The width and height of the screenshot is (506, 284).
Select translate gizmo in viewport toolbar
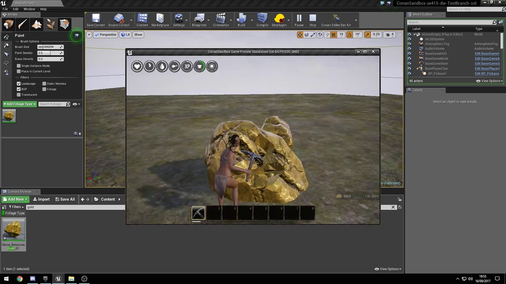point(300,35)
